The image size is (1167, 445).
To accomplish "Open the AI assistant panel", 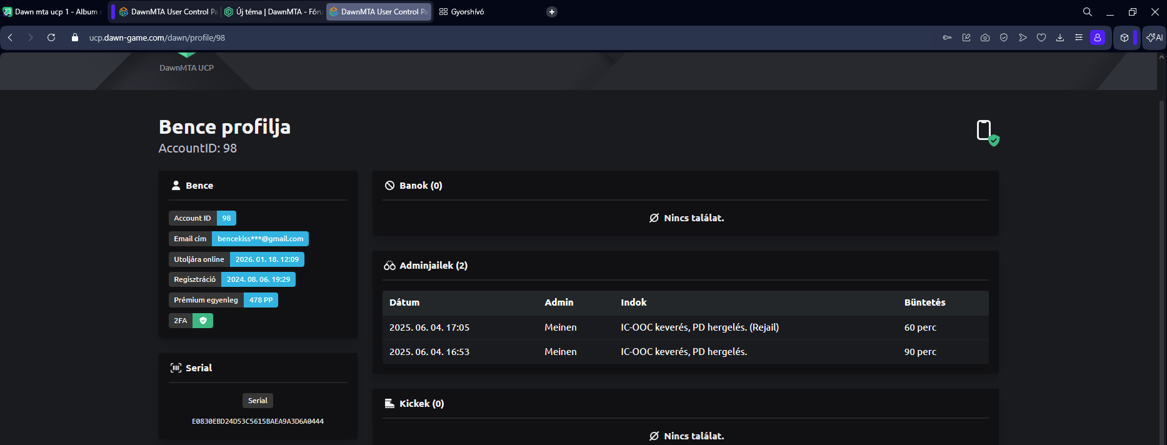I will coord(1154,37).
